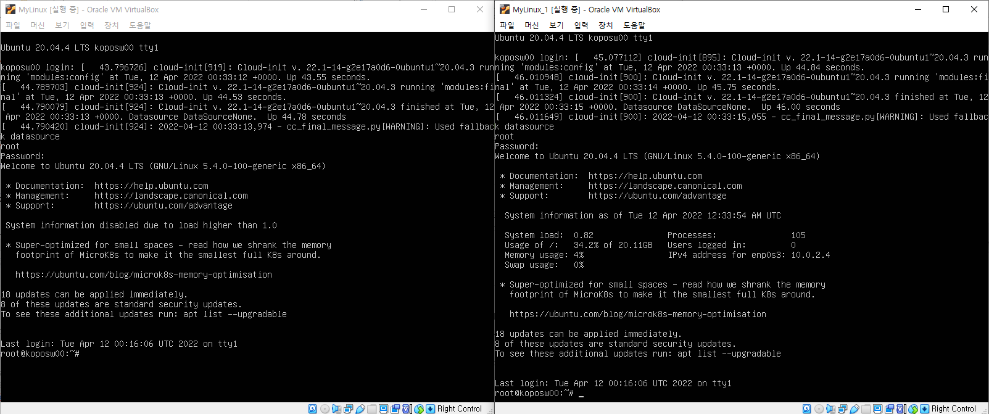Open 장치 menu in MyLinux_1 window
The height and width of the screenshot is (414, 989).
click(x=606, y=25)
